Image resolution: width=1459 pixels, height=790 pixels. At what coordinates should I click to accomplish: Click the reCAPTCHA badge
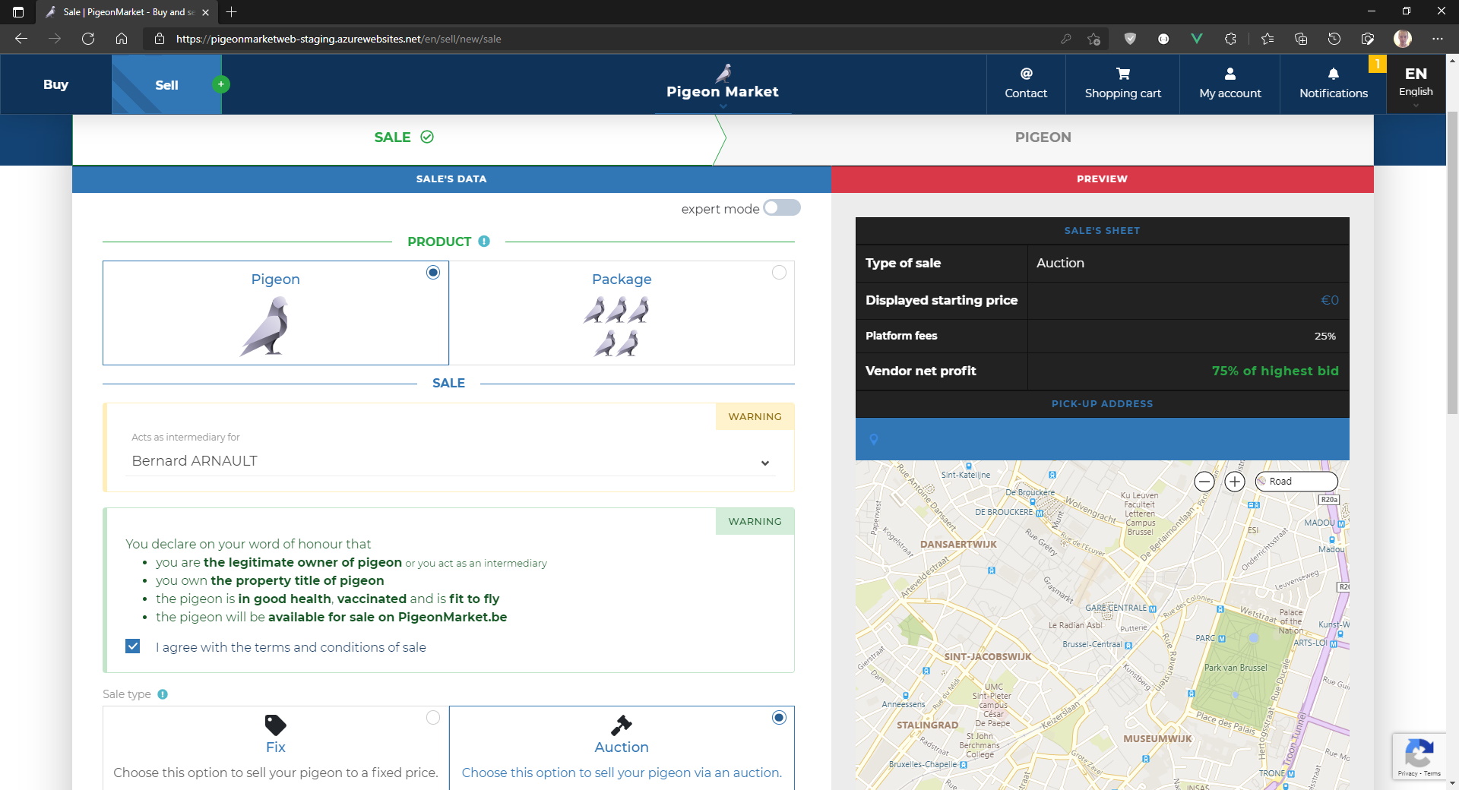point(1419,757)
